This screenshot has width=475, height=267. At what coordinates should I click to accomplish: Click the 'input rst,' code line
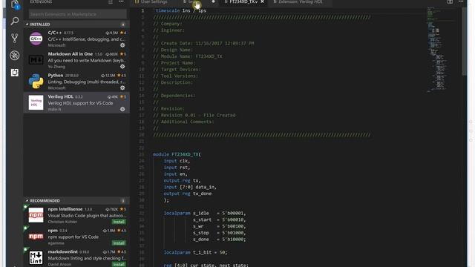pos(177,168)
